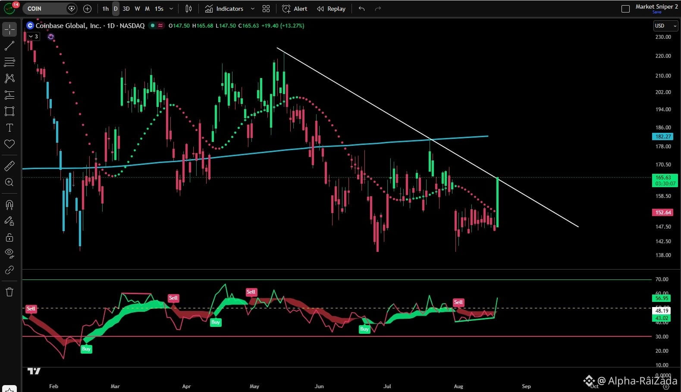Open the heart favorites icons tool
The height and width of the screenshot is (392, 681).
(x=9, y=144)
